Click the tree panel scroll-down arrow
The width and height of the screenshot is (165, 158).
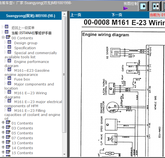[64, 154]
